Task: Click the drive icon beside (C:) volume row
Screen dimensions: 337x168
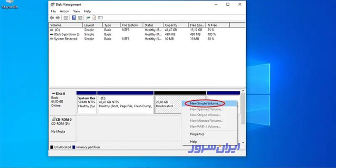Action: click(x=52, y=30)
